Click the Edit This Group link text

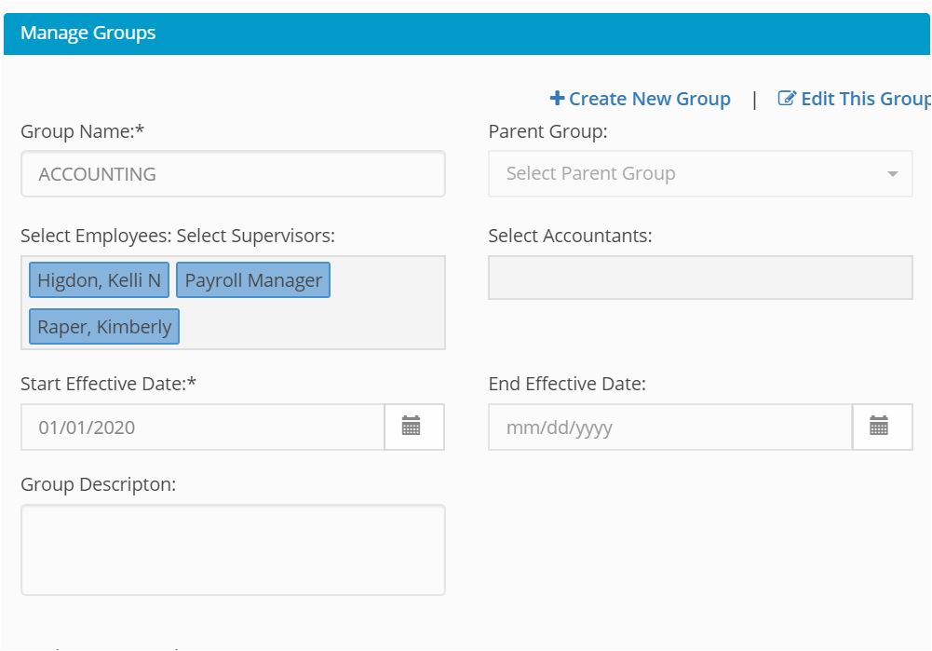[x=865, y=99]
